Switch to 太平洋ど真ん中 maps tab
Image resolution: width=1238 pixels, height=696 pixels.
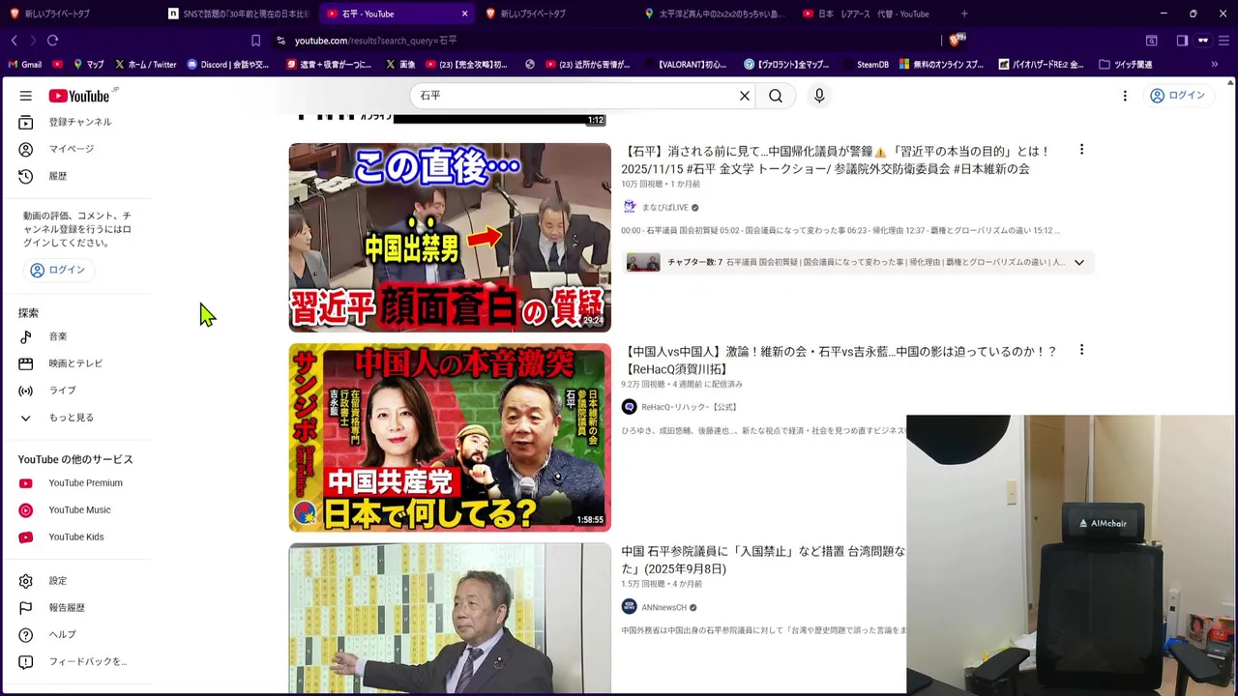(x=714, y=14)
